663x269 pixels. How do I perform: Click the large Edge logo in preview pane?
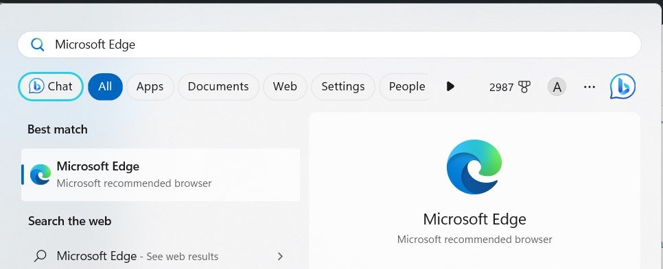pos(474,167)
